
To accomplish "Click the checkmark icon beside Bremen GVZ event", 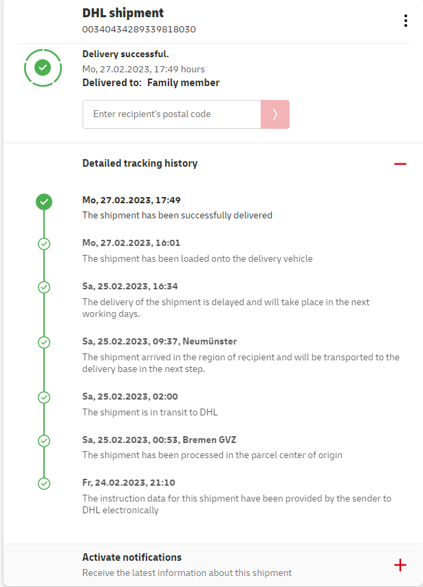I will (44, 440).
